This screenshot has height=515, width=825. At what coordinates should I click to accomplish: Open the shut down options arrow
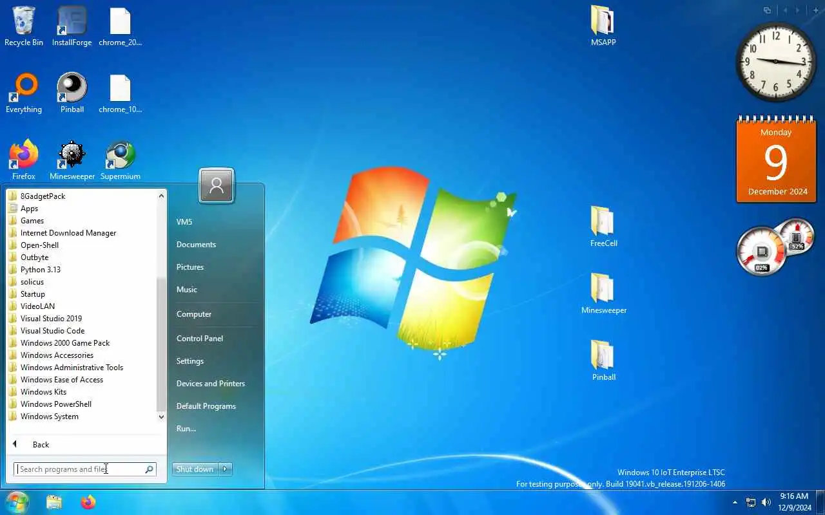[x=225, y=469]
